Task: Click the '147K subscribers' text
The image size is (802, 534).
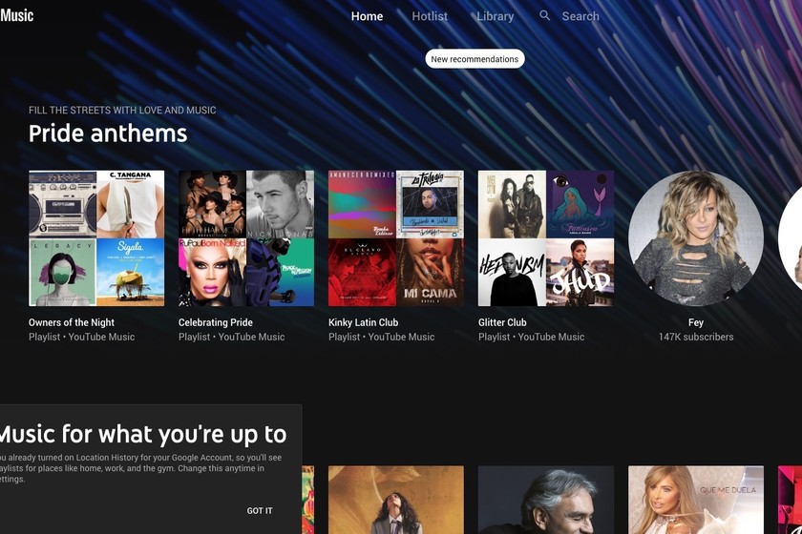Action: tap(696, 337)
